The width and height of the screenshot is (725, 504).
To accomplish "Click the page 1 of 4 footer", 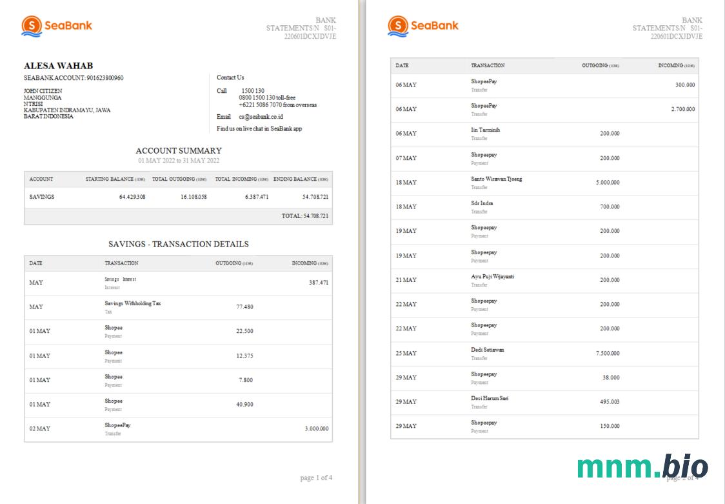I will [x=316, y=478].
